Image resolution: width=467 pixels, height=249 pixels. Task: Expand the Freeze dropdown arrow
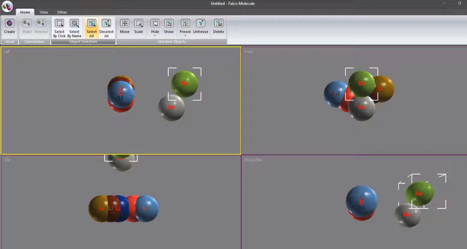(185, 36)
